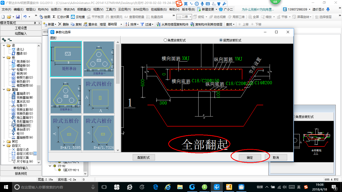Collapse the 梁 tree folder
The image size is (342, 192).
click(4, 45)
